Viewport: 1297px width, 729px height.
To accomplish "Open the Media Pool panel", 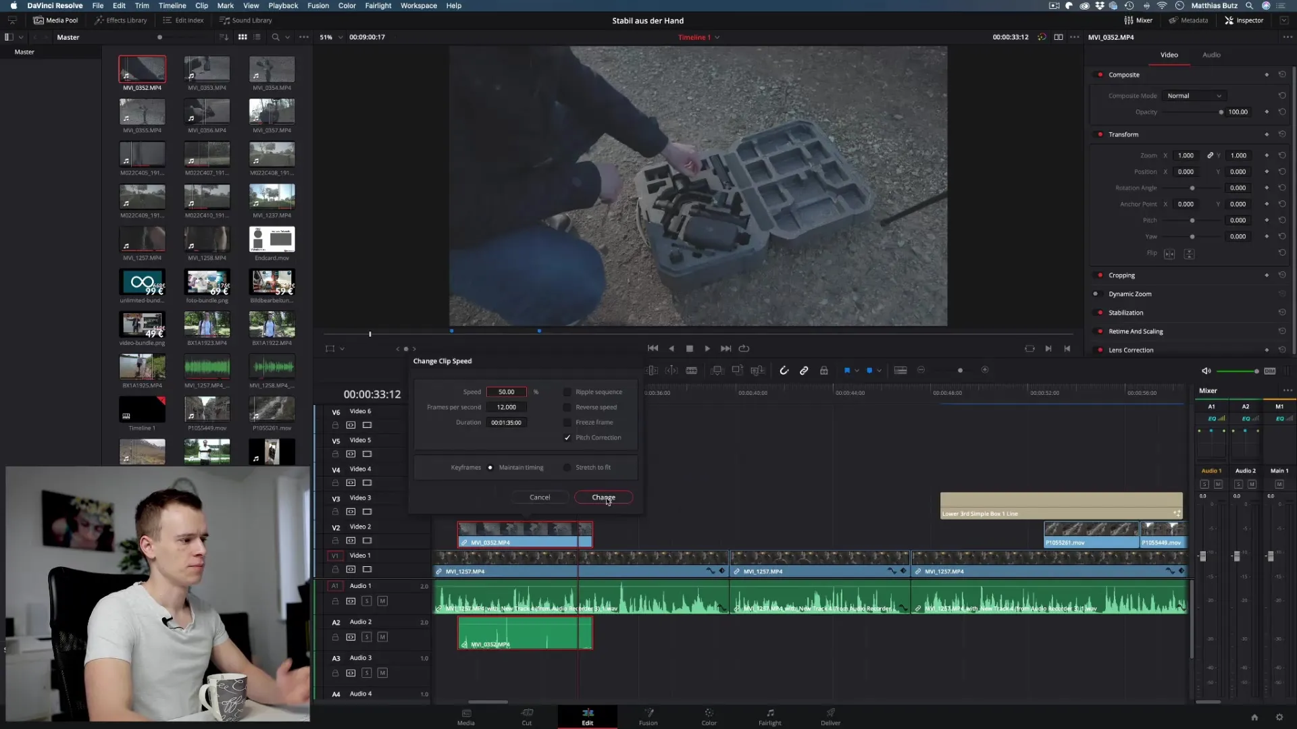I will (56, 20).
